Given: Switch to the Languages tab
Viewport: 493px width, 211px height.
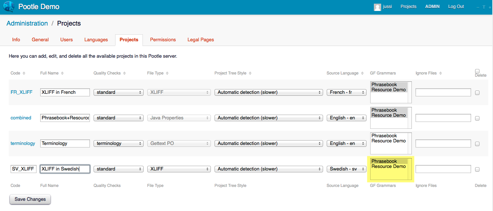Looking at the screenshot, I should [96, 40].
